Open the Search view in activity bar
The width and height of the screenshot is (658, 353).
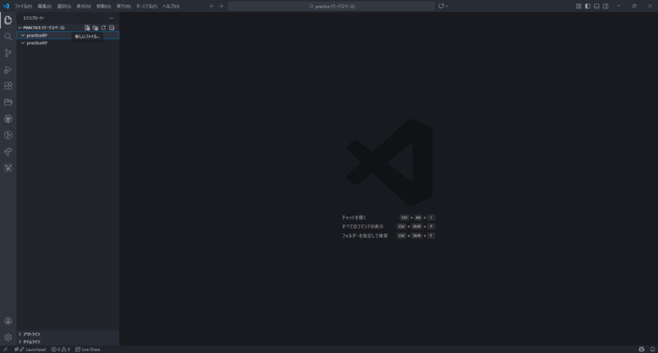coord(8,37)
